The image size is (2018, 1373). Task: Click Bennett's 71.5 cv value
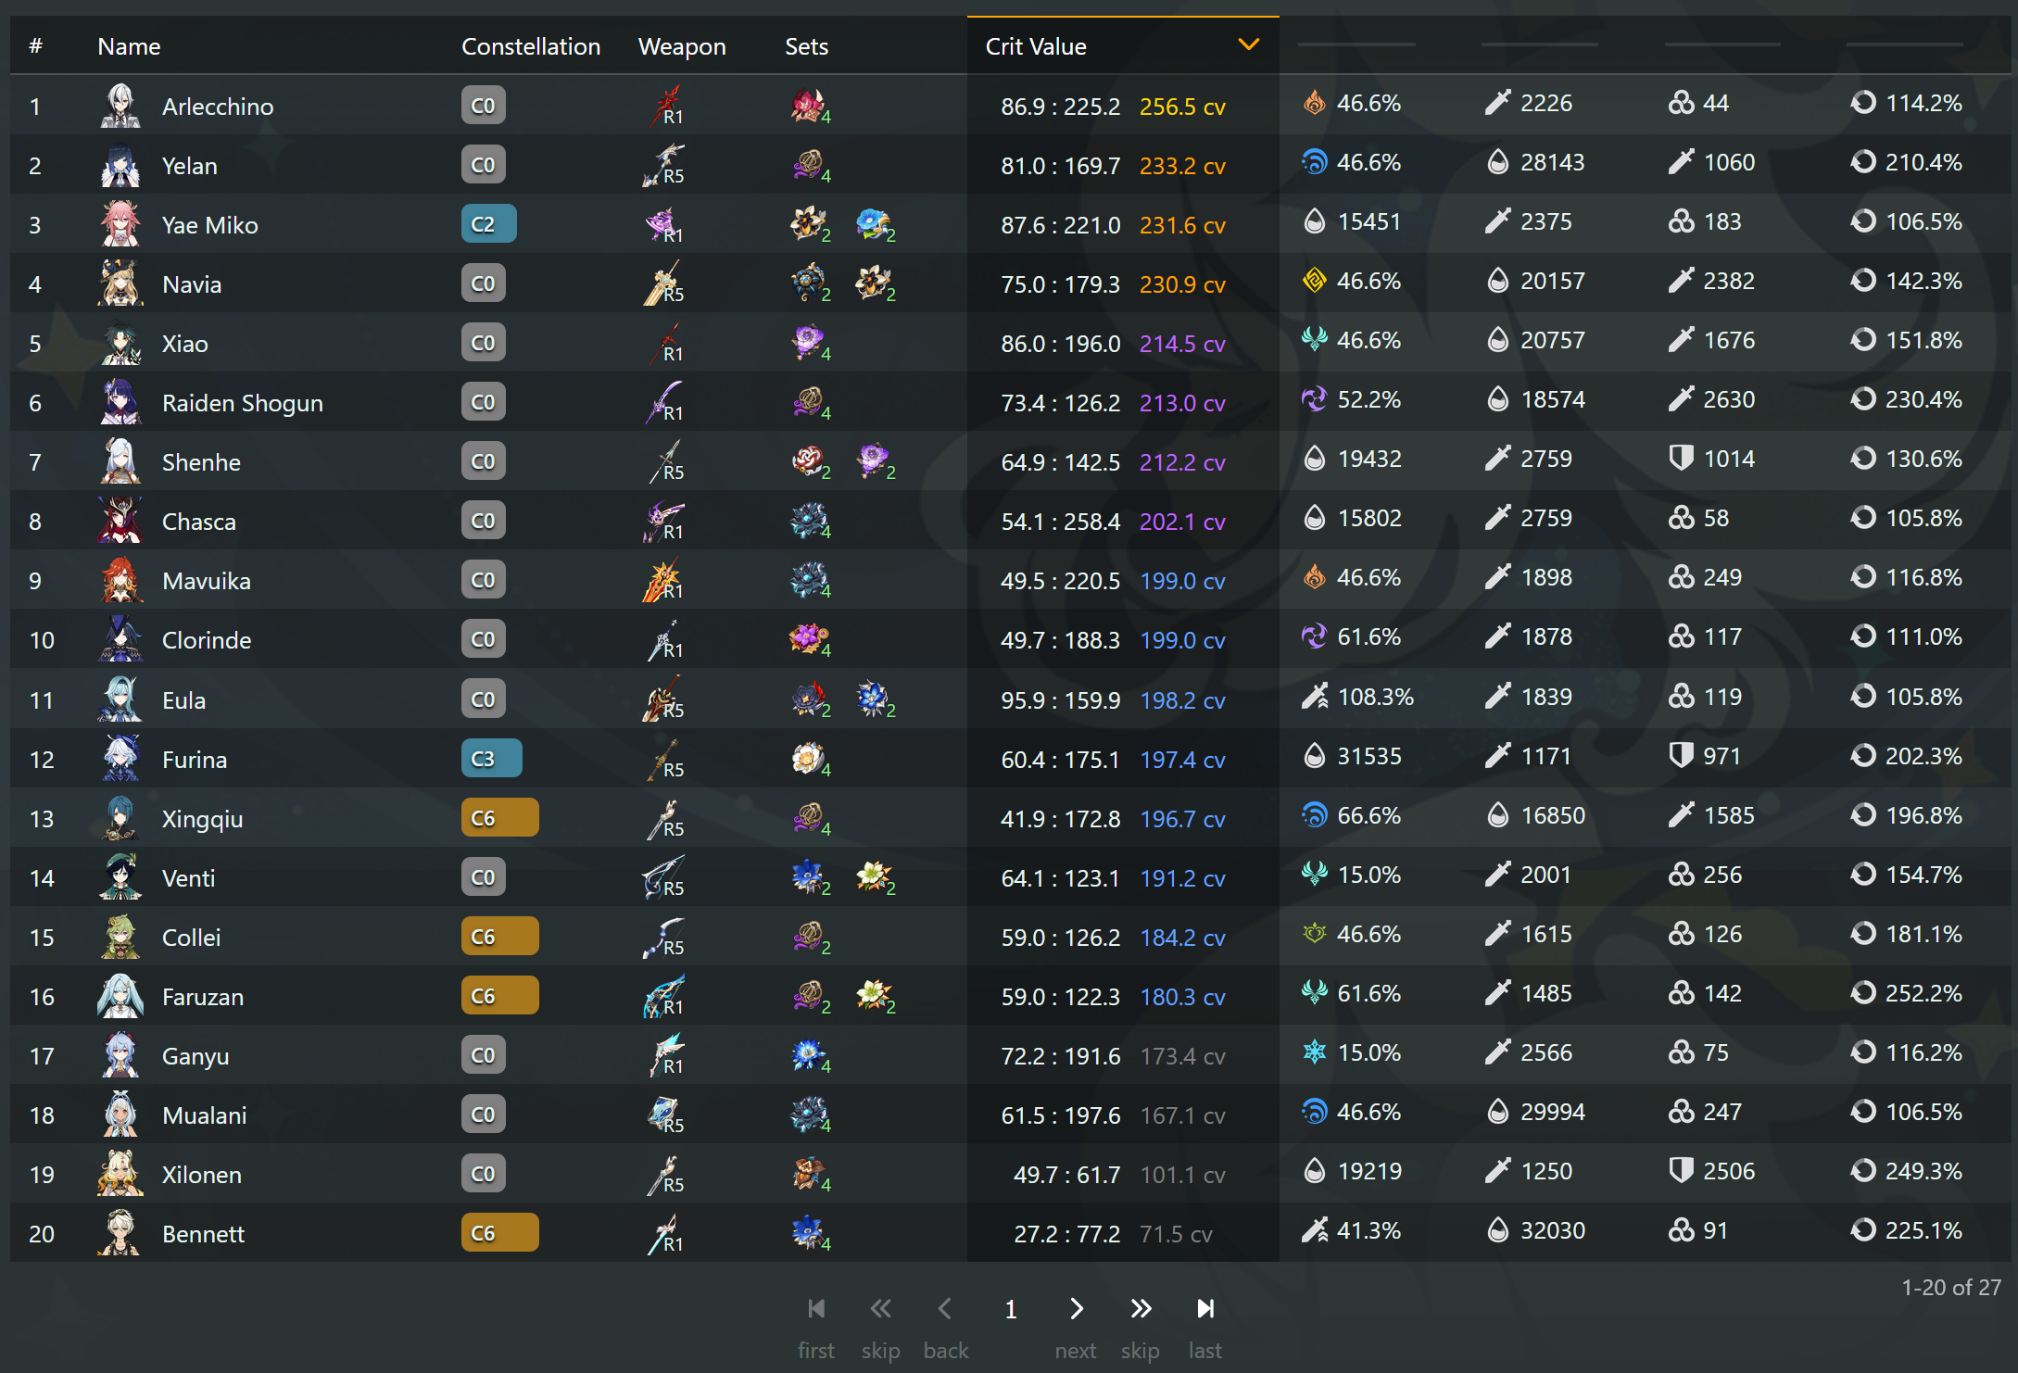[x=1176, y=1234]
